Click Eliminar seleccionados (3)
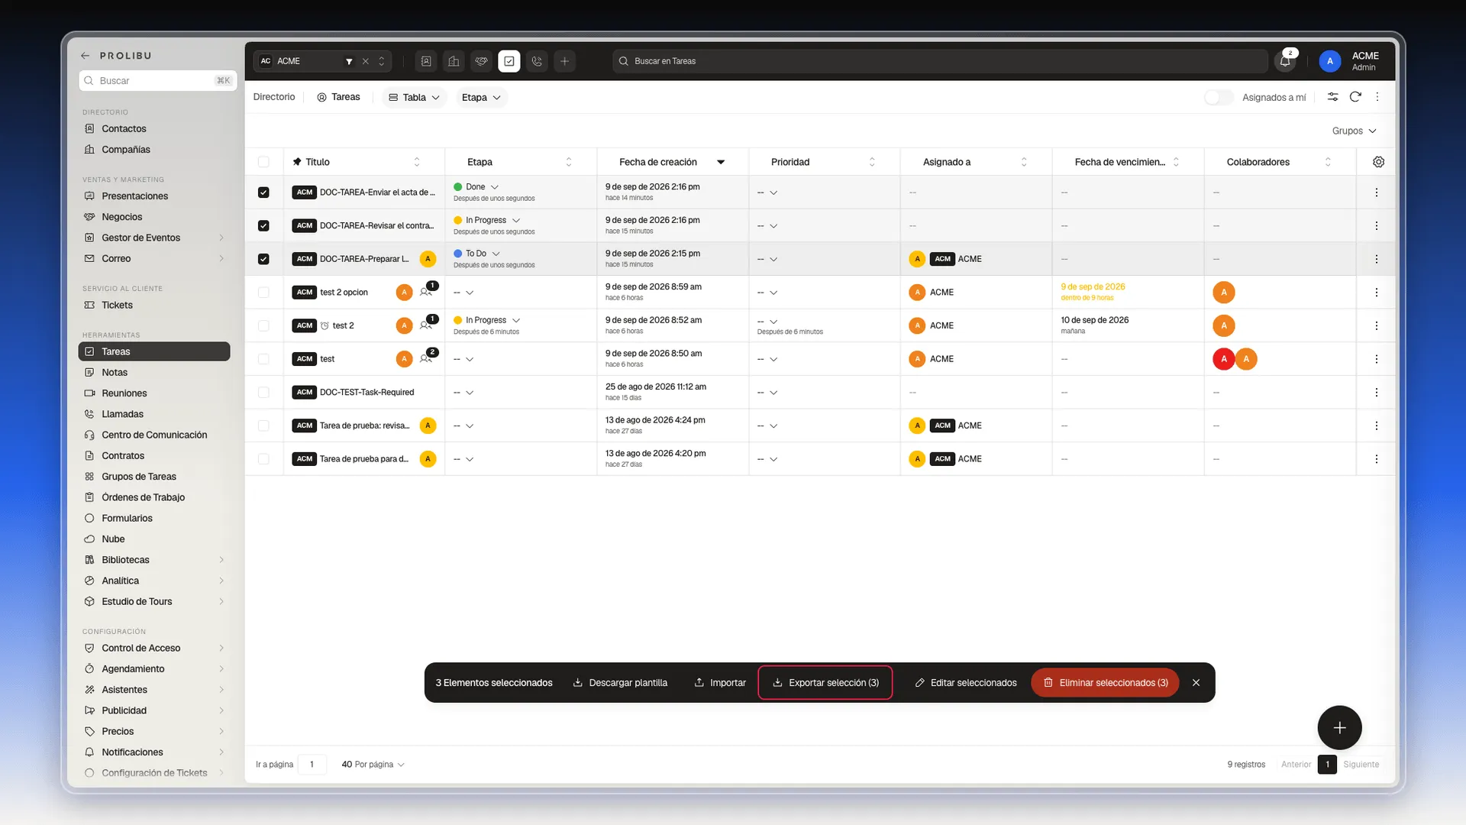Screen dimensions: 1466x825 pyautogui.click(x=1105, y=683)
